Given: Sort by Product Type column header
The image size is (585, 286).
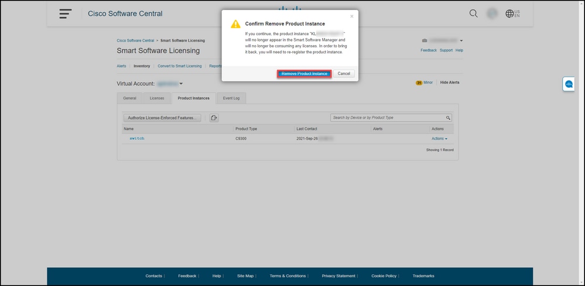Looking at the screenshot, I should 246,129.
